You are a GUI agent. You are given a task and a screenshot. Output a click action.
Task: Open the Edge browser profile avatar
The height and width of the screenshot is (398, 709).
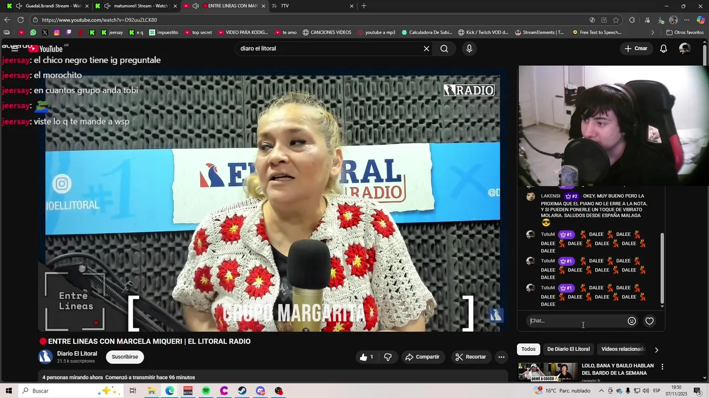[674, 20]
